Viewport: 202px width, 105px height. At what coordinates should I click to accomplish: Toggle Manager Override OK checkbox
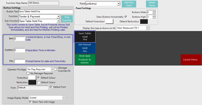point(56,69)
